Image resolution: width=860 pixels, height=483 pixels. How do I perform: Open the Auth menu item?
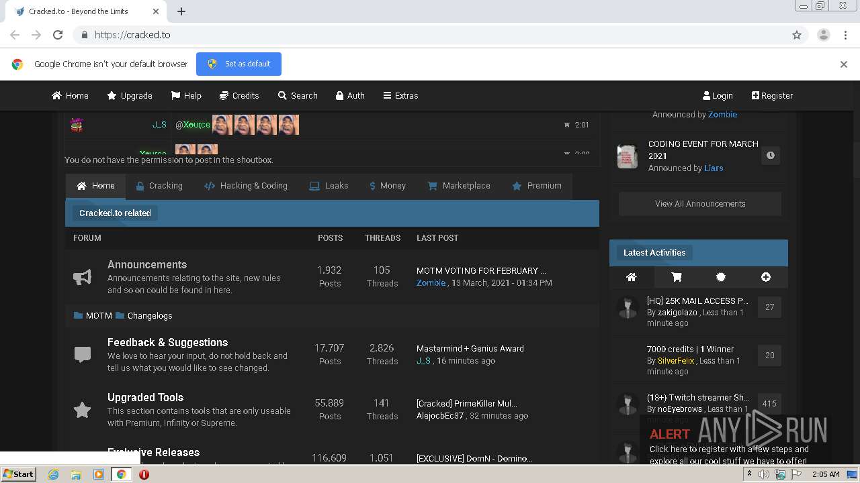click(350, 95)
